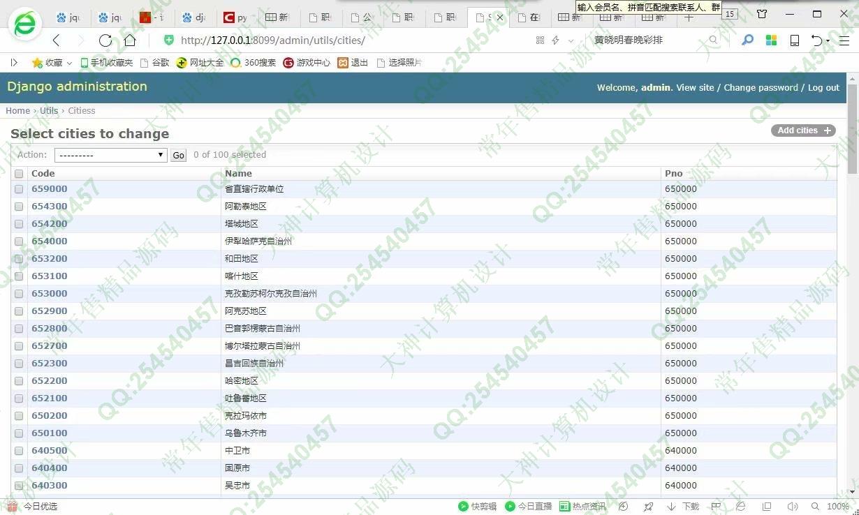
Task: Open 热点资讯 in the status bar
Action: (582, 507)
